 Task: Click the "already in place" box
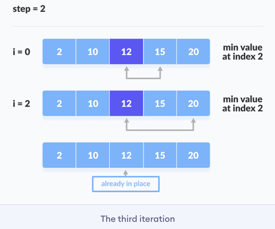126,184
